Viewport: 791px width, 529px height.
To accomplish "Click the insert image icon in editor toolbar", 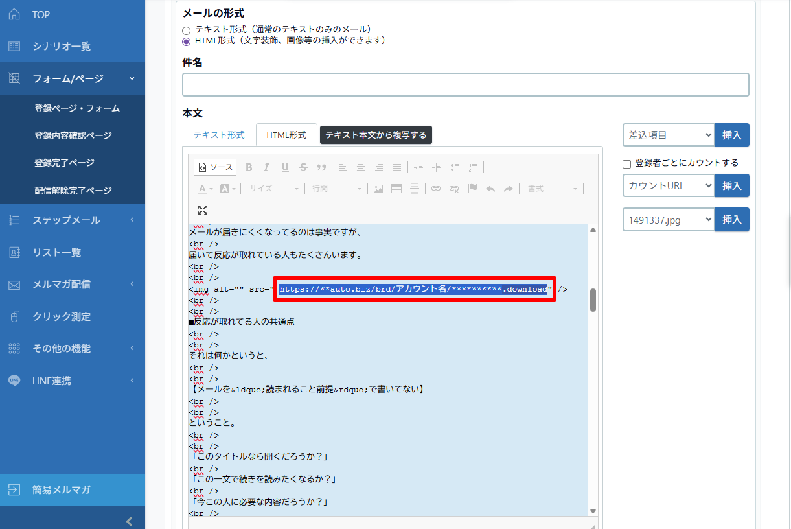I will pos(378,189).
